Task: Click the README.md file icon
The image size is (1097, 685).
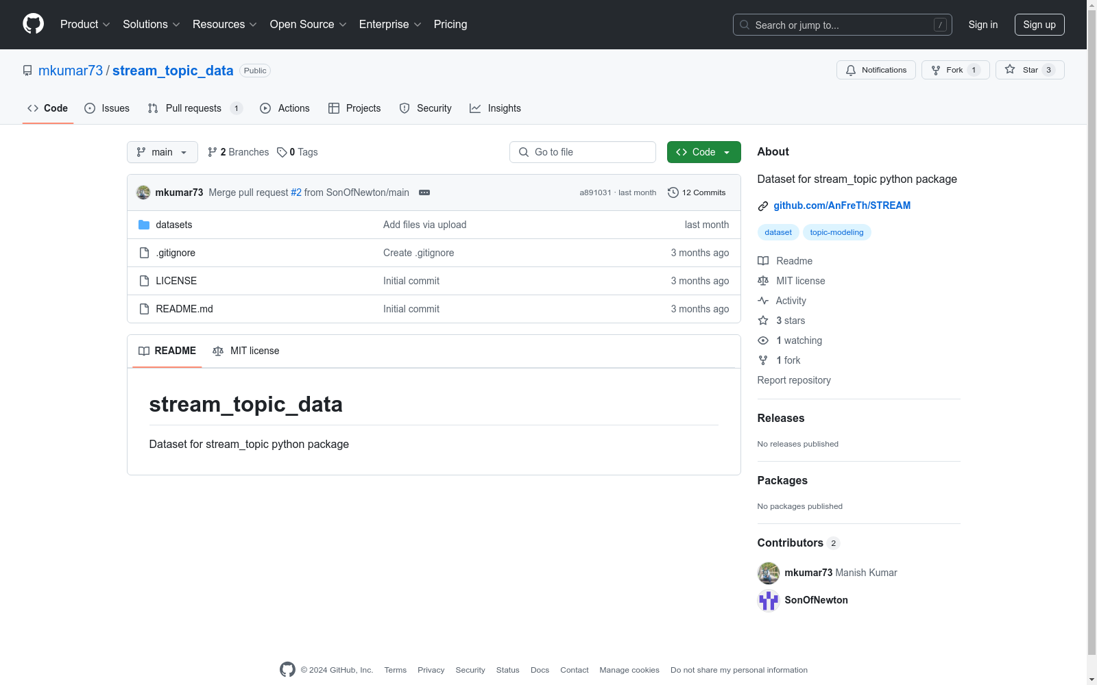Action: (144, 309)
